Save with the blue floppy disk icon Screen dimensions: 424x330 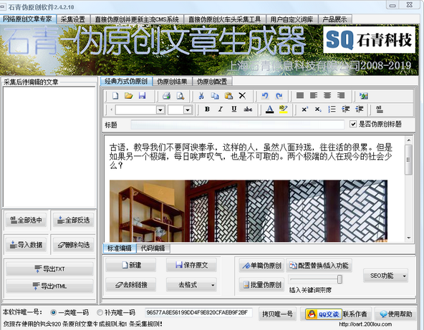tap(142, 96)
